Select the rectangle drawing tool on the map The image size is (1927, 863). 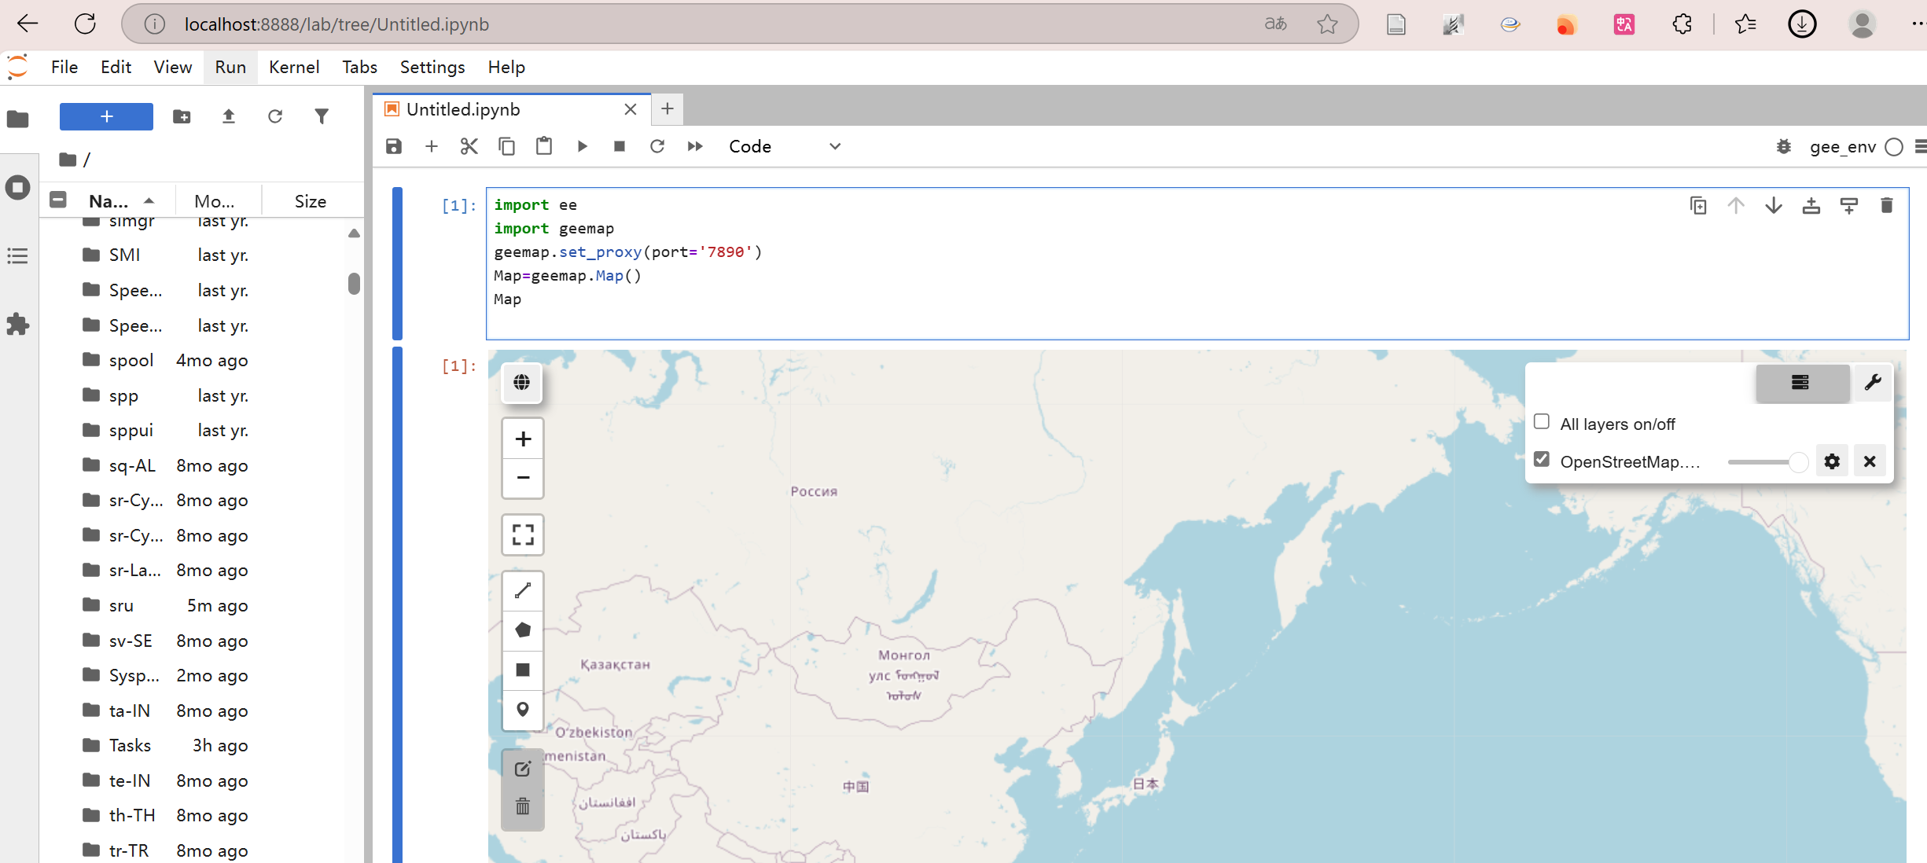(x=522, y=670)
